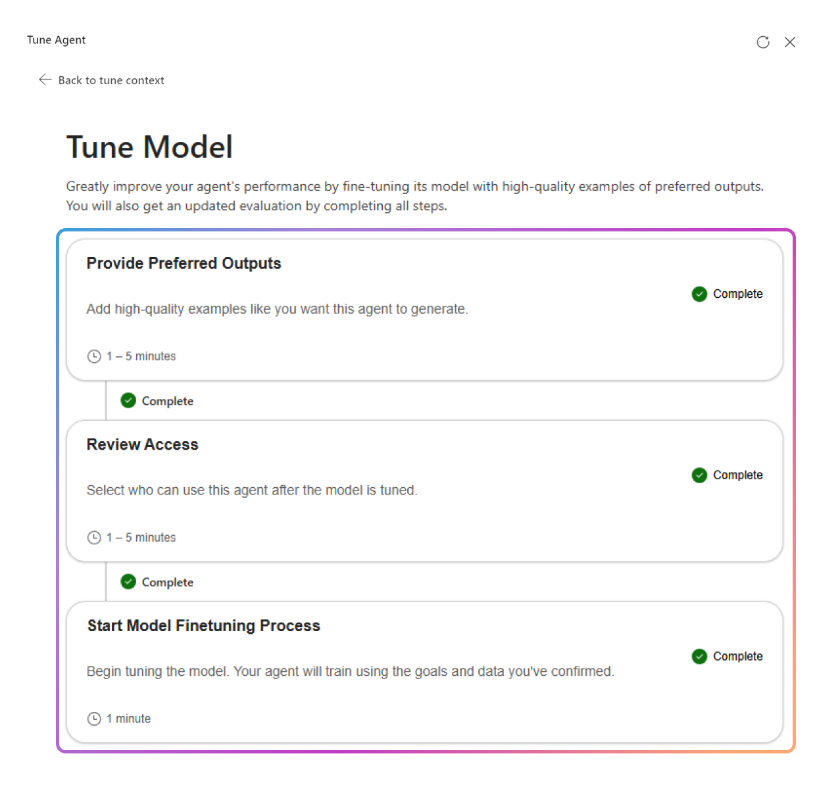Screen dimensions: 840x785
Task: Click the Tune Model page title
Action: click(149, 147)
